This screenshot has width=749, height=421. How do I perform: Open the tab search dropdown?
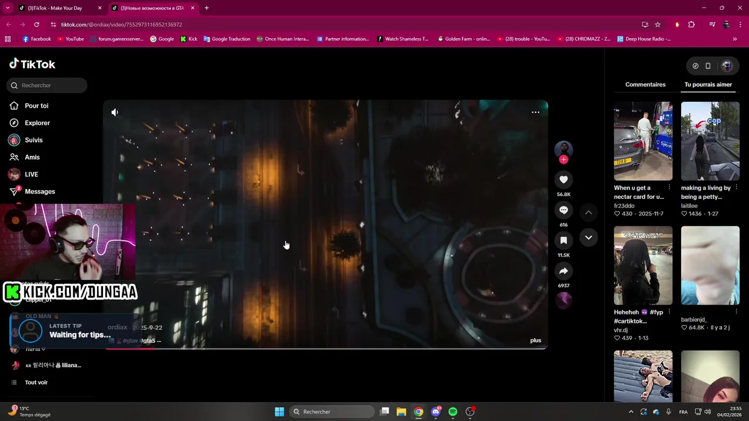tap(8, 8)
